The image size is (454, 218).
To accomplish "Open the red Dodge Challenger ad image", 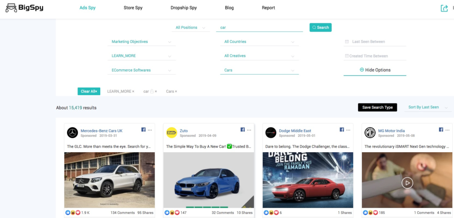I will (x=308, y=180).
